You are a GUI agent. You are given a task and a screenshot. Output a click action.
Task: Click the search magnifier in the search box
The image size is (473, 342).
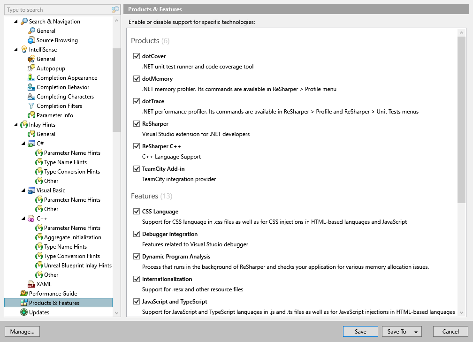(115, 9)
